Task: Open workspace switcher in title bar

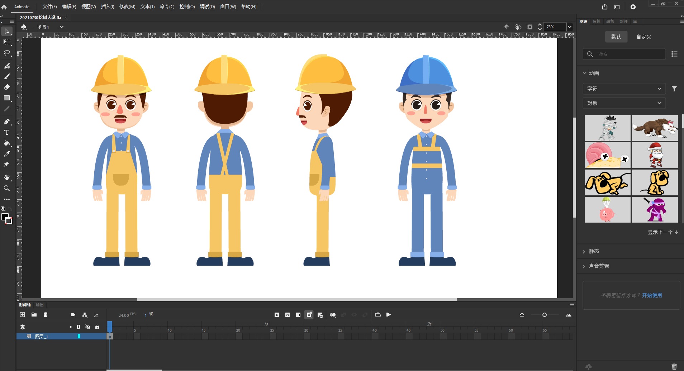Action: pos(617,7)
